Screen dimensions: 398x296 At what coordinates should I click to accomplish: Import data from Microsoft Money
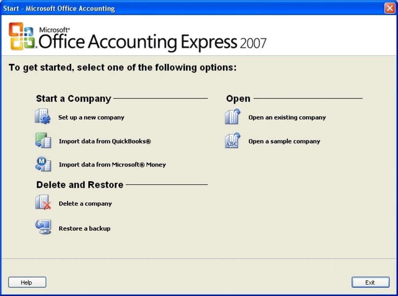tap(112, 165)
